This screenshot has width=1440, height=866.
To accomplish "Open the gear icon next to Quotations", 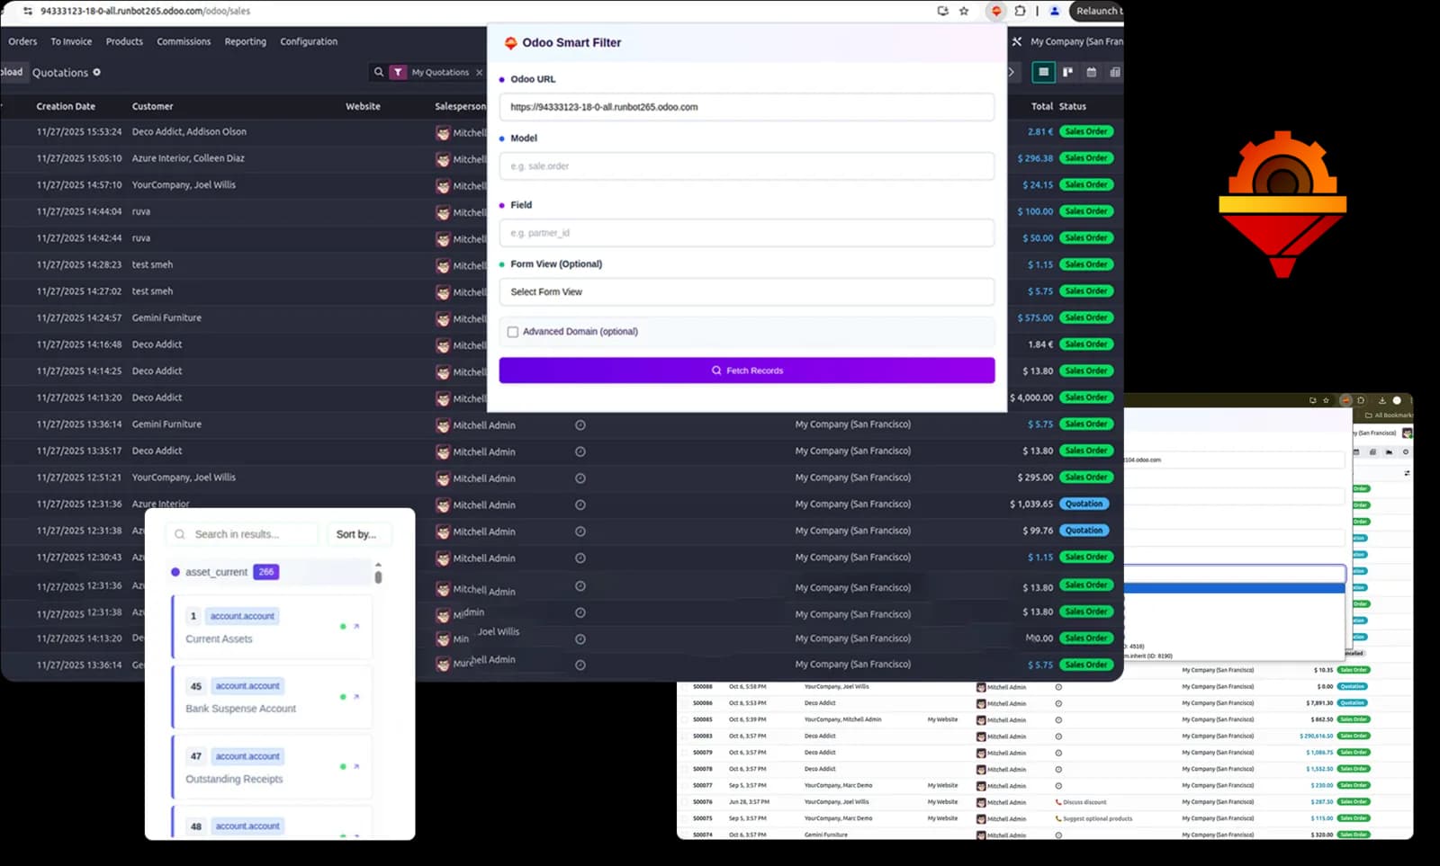I will pos(97,72).
